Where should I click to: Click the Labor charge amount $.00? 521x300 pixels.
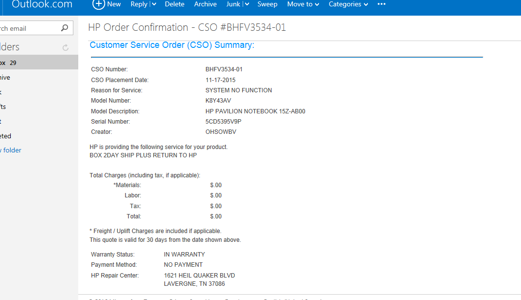[x=216, y=195]
